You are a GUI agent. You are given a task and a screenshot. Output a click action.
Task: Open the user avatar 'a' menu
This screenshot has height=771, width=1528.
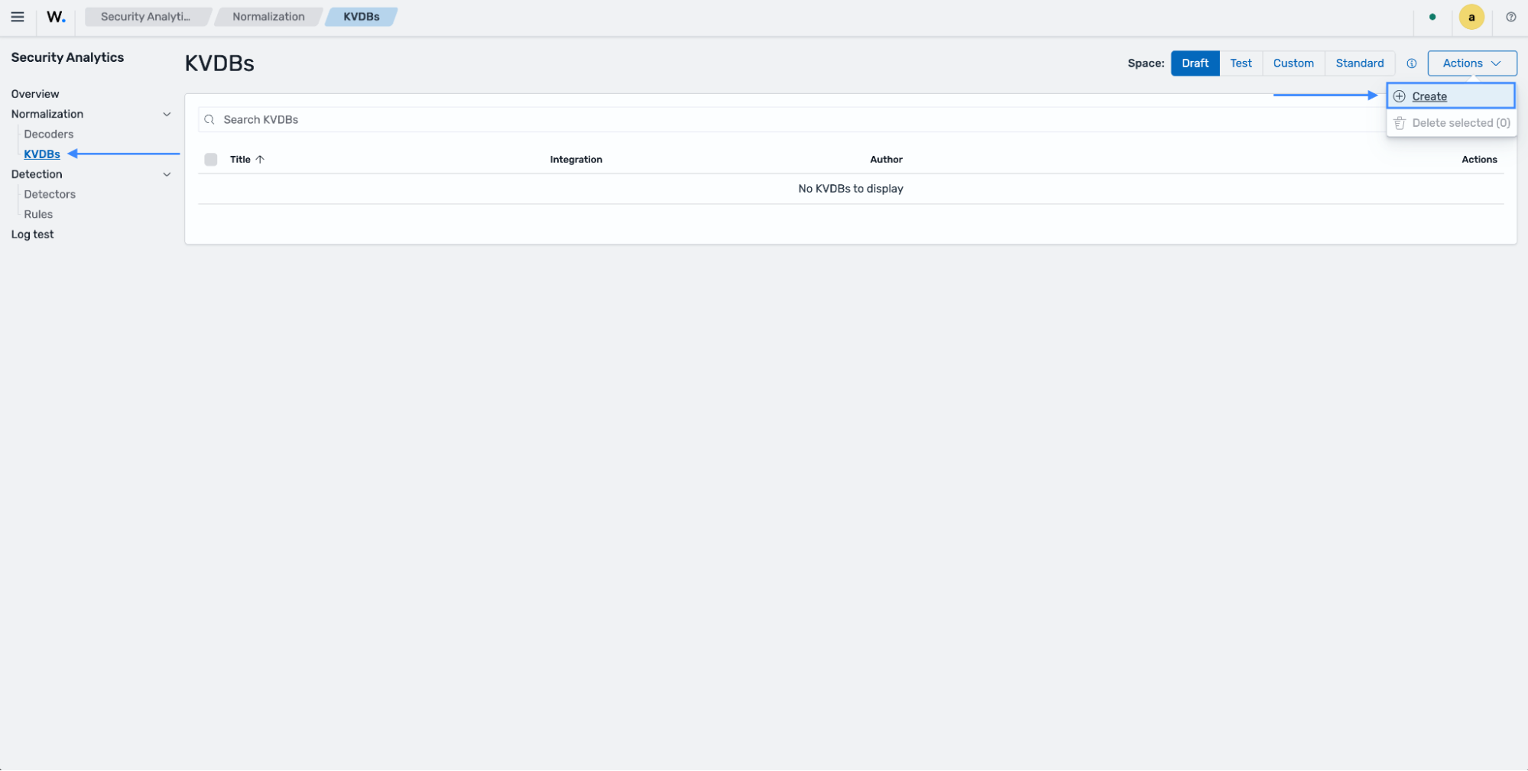point(1471,17)
